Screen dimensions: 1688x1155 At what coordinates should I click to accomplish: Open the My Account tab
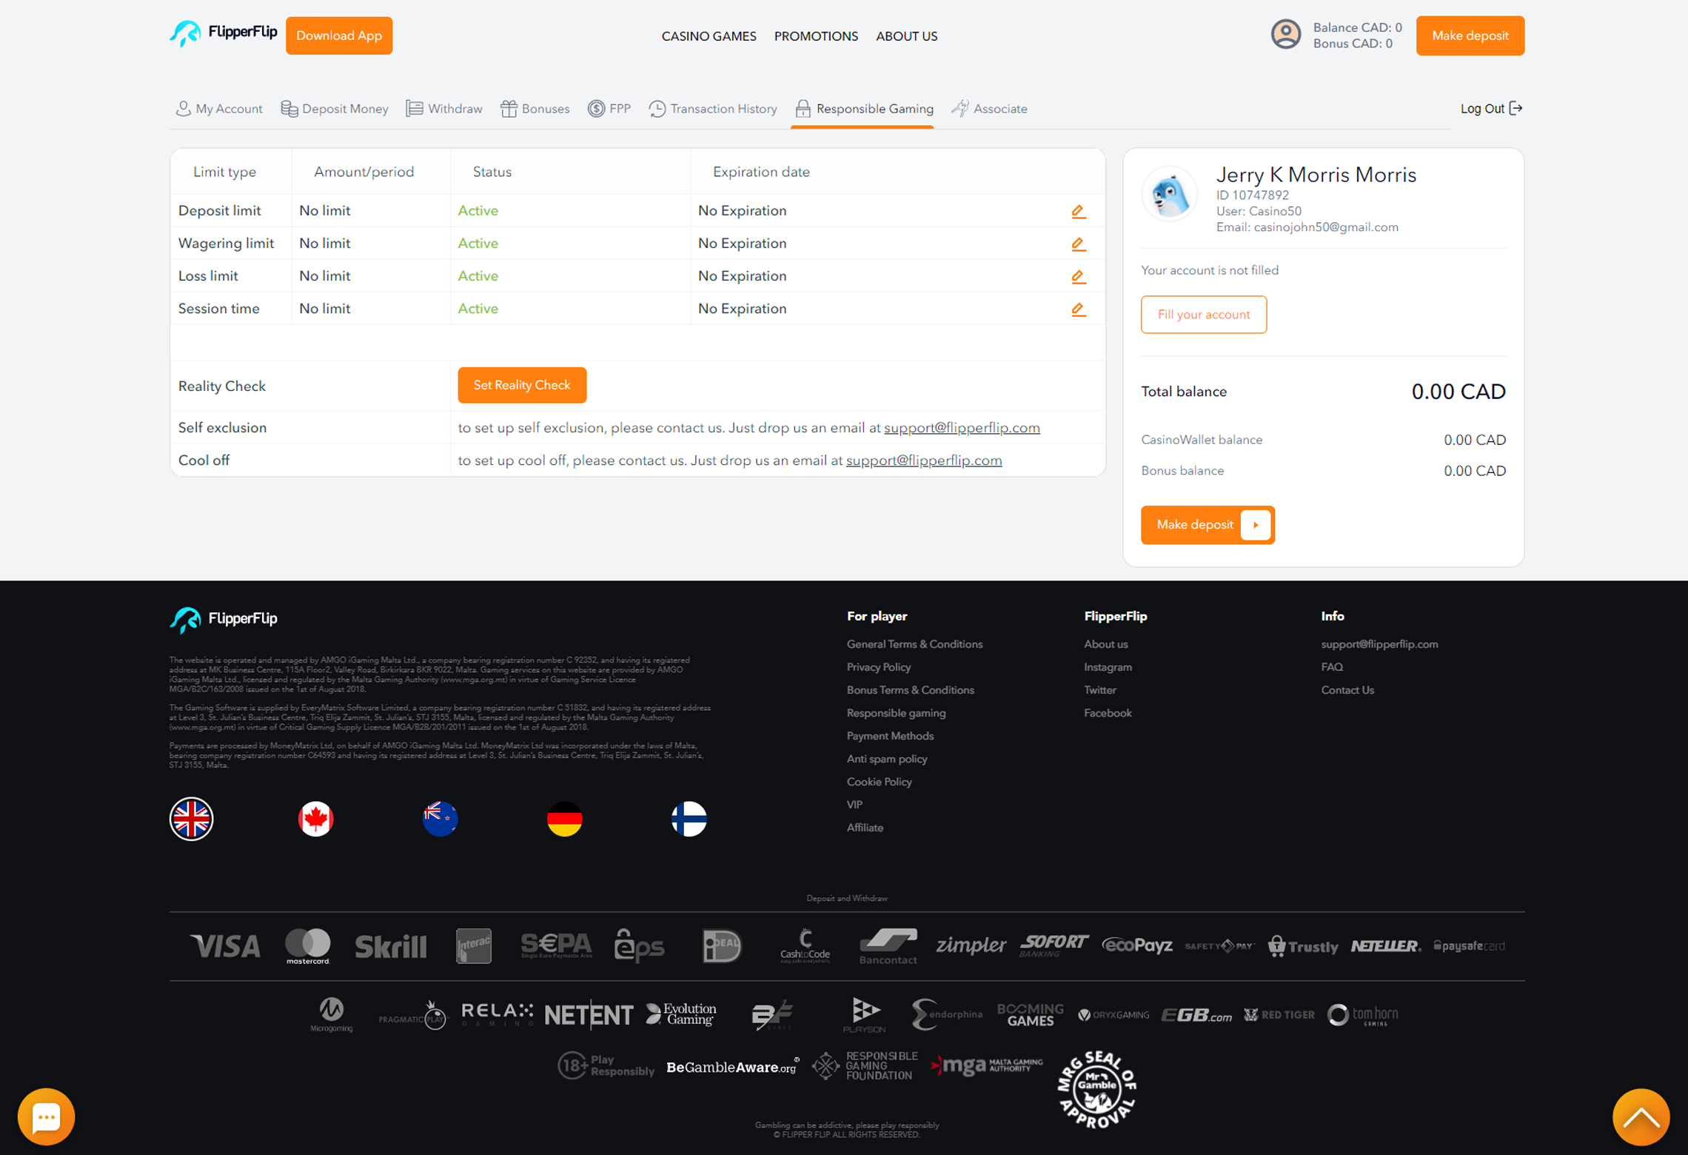[x=219, y=109]
